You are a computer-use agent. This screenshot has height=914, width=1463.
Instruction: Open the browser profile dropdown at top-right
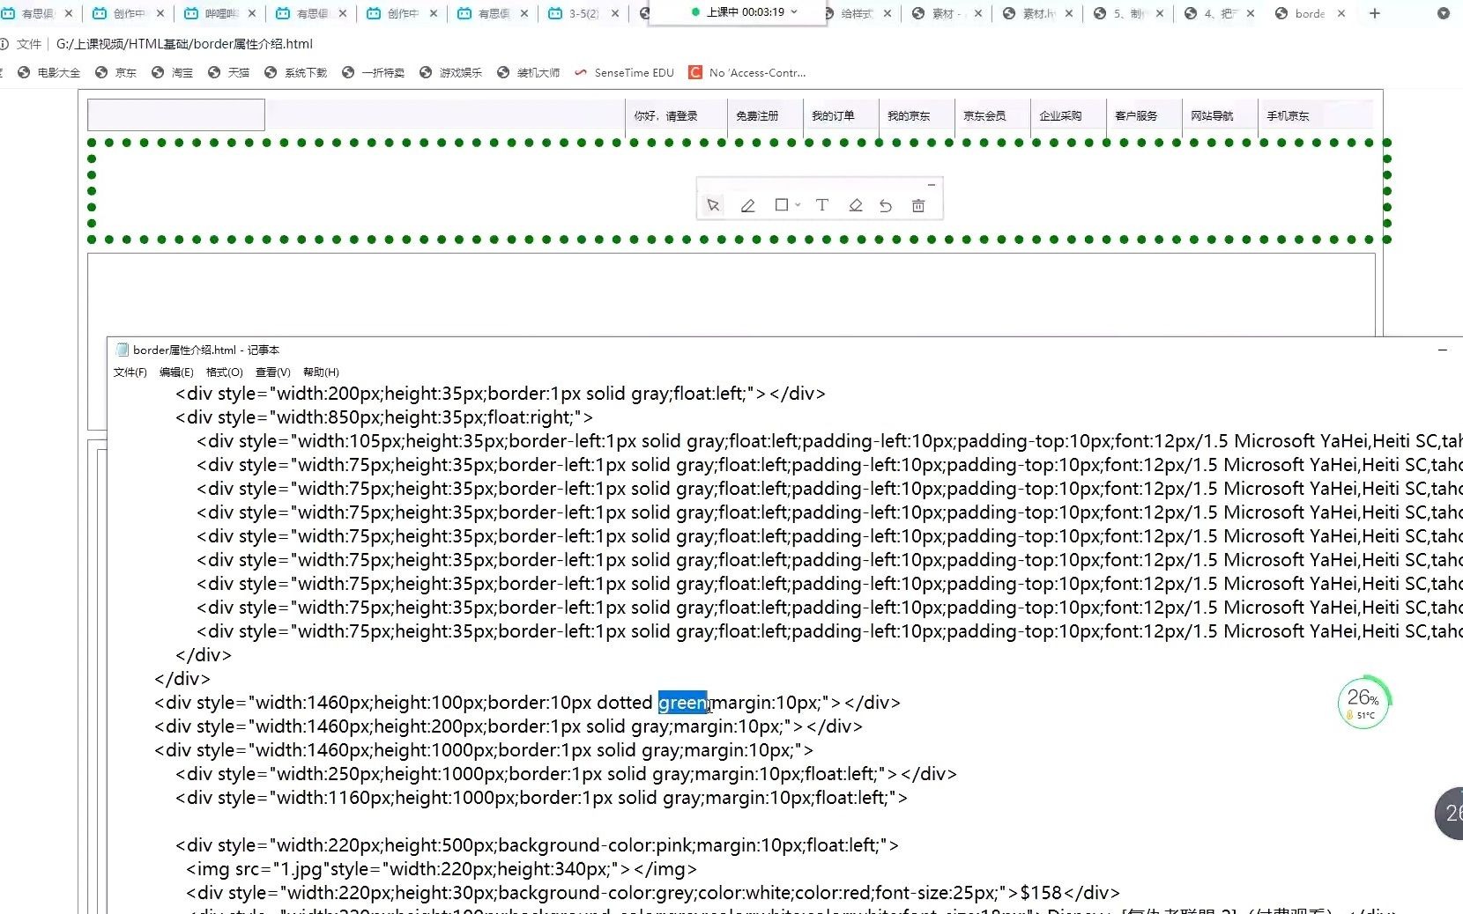[1443, 13]
